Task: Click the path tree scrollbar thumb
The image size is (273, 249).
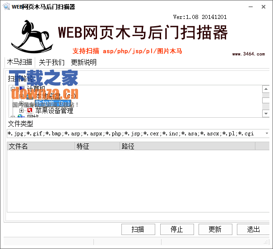Action: [266, 101]
